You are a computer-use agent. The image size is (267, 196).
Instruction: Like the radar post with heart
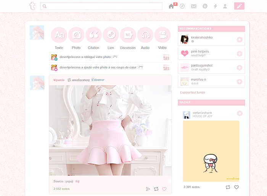[236, 187]
